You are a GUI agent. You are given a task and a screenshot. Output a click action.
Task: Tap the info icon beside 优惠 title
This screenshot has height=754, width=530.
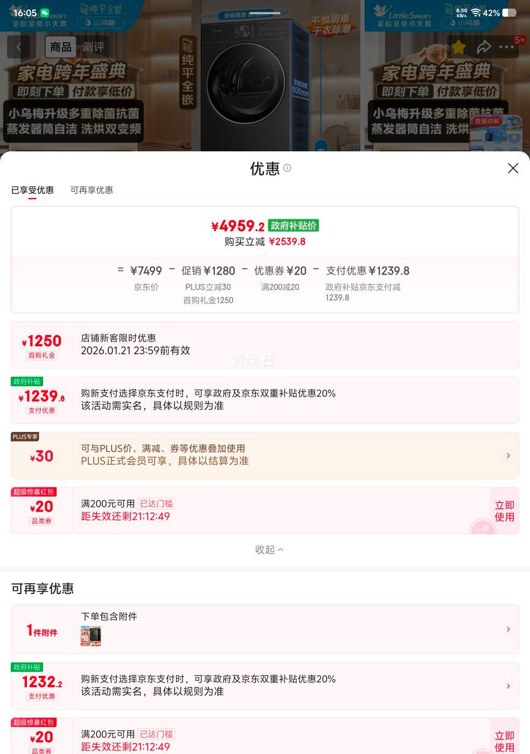click(288, 168)
